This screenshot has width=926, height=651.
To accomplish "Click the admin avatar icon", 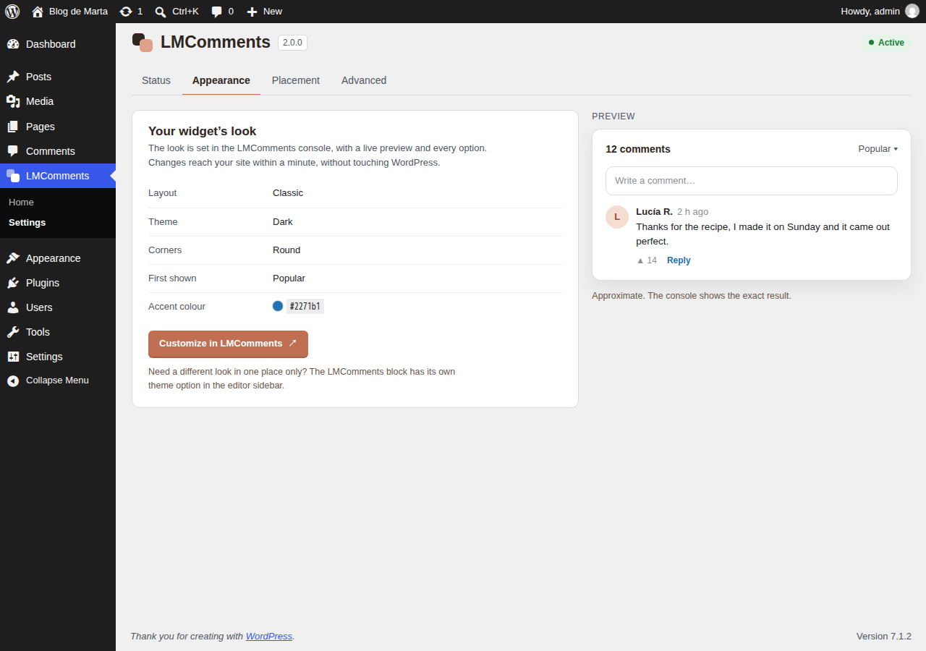I will tap(912, 11).
